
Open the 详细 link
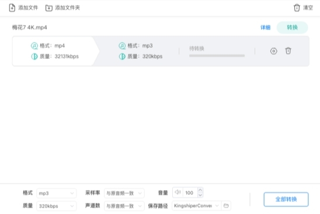[265, 27]
